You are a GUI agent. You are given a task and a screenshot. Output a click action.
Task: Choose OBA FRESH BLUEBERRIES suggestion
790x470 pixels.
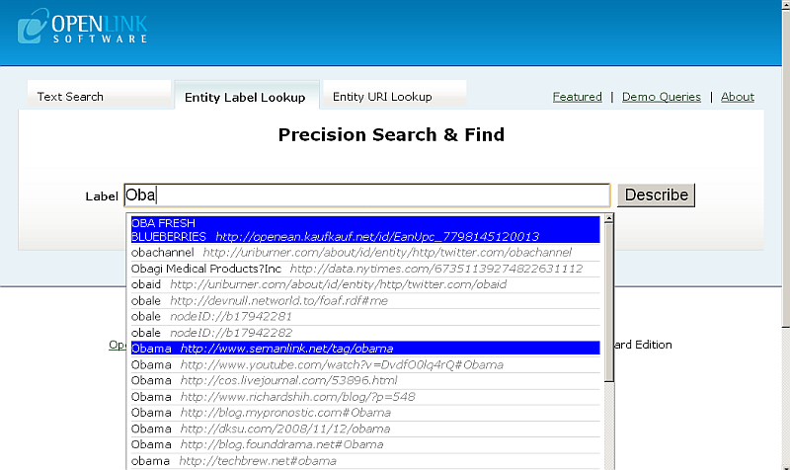(365, 230)
